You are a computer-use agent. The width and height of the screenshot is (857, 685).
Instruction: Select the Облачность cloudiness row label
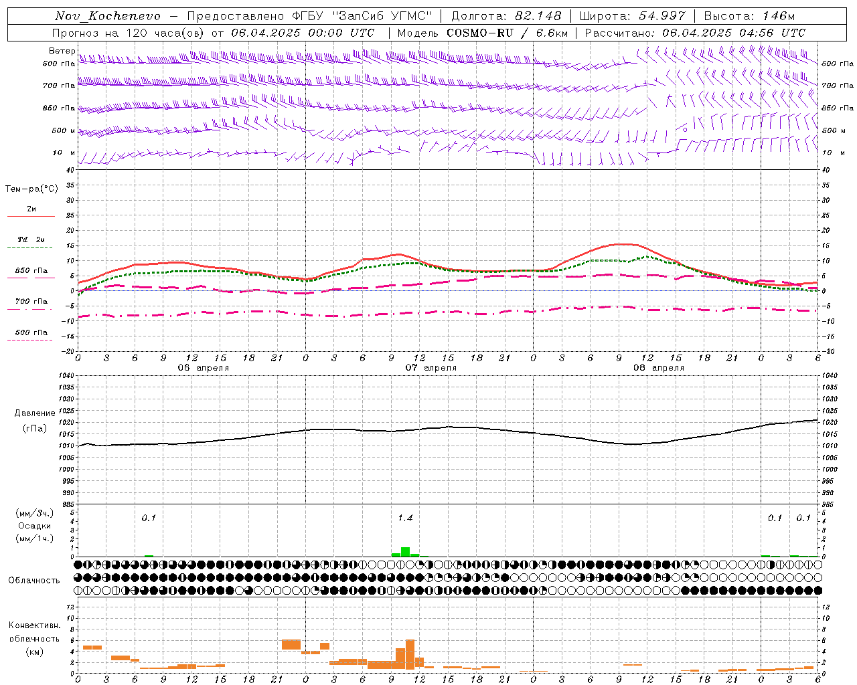[x=34, y=580]
